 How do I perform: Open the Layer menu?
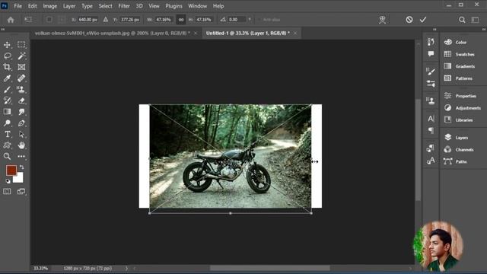pyautogui.click(x=69, y=6)
